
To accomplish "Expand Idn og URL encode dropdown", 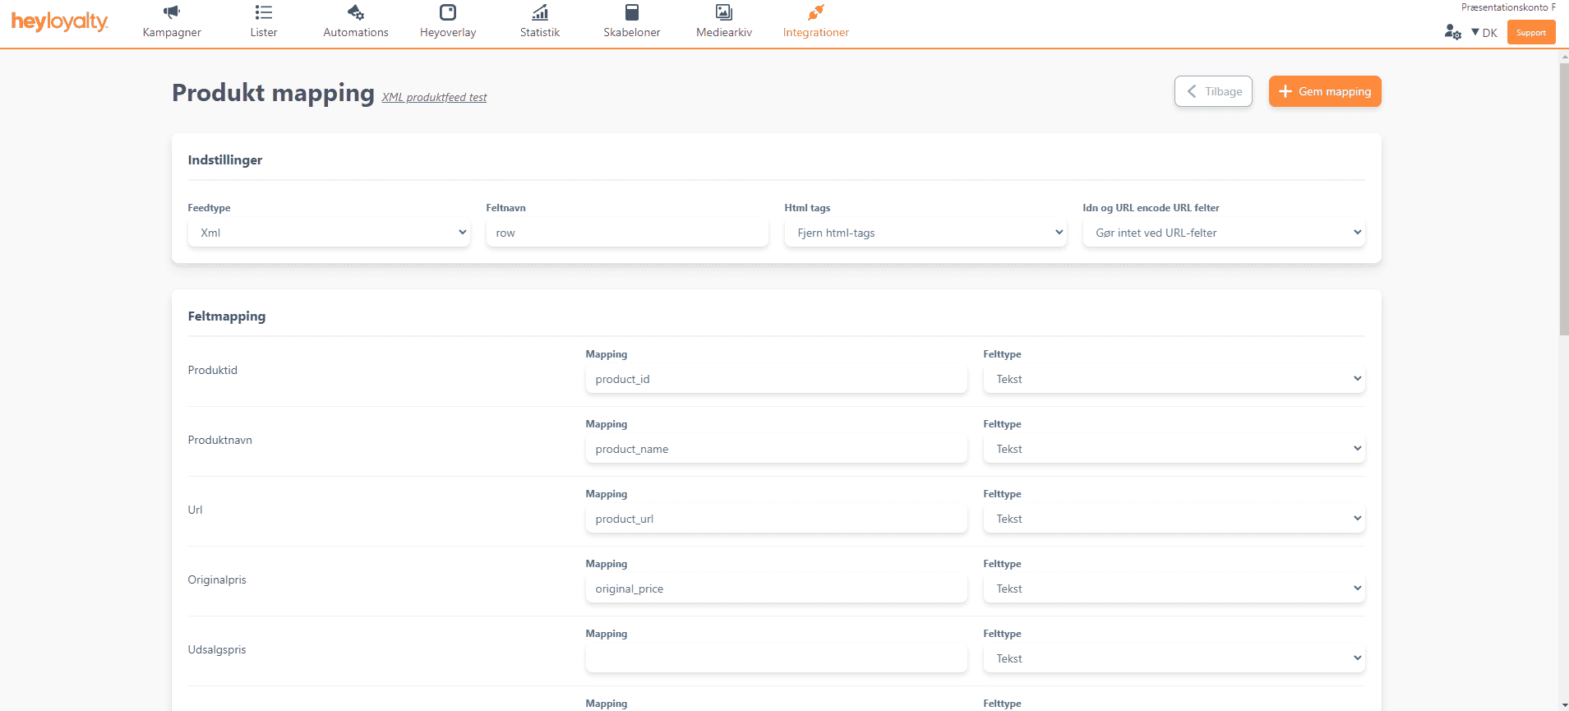I will [x=1223, y=233].
